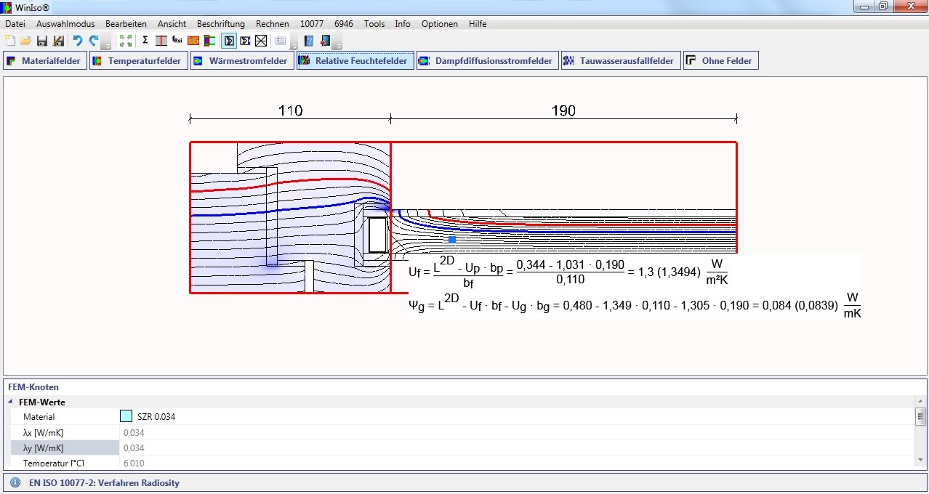Click the Tauwasserausfallfelder button
929x494 pixels.
pos(620,61)
